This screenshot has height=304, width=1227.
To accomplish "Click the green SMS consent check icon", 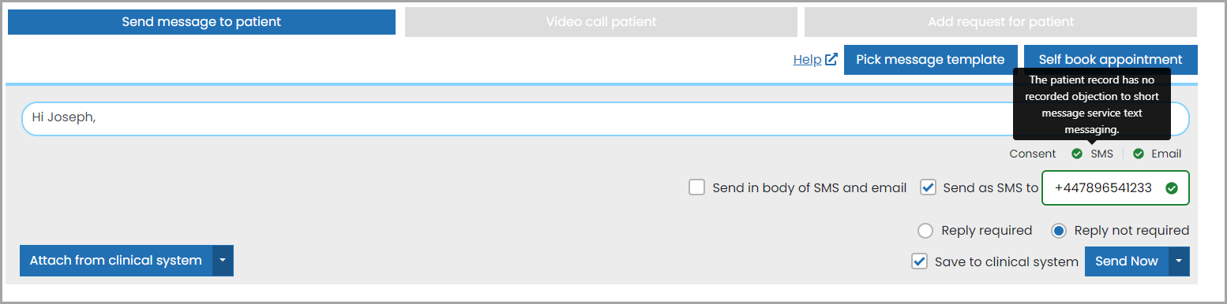I will point(1077,154).
